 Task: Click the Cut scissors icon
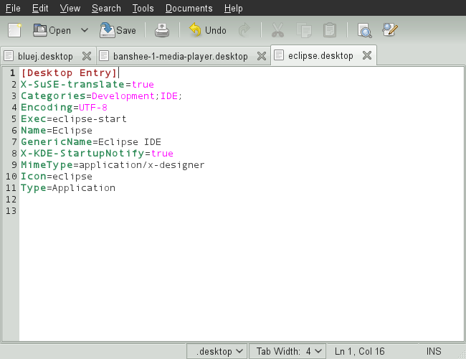277,30
